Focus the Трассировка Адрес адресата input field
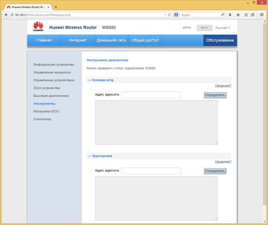Screen dimensions: 268x225 151,171
